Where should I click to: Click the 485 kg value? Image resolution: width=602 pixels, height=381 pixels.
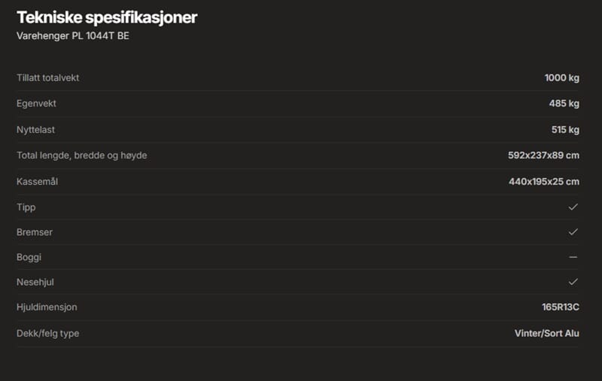click(564, 104)
